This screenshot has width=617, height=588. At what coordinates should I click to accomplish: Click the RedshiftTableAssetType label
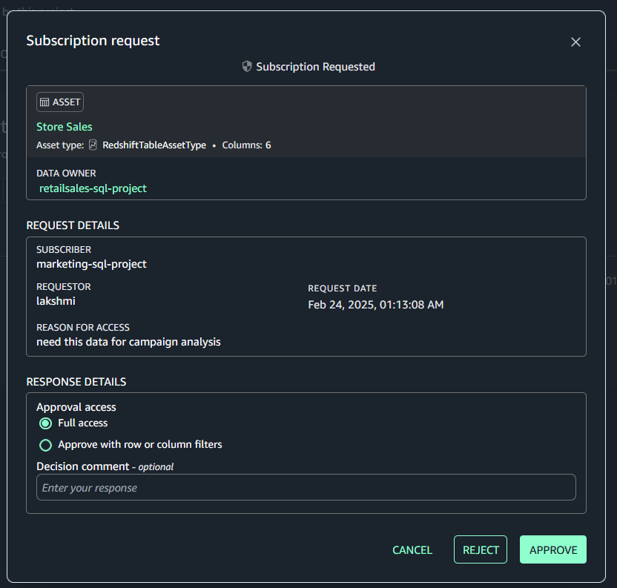[x=154, y=145]
